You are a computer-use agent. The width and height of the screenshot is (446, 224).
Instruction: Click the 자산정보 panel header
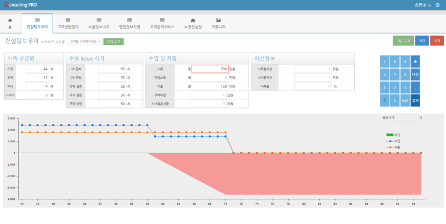click(303, 58)
